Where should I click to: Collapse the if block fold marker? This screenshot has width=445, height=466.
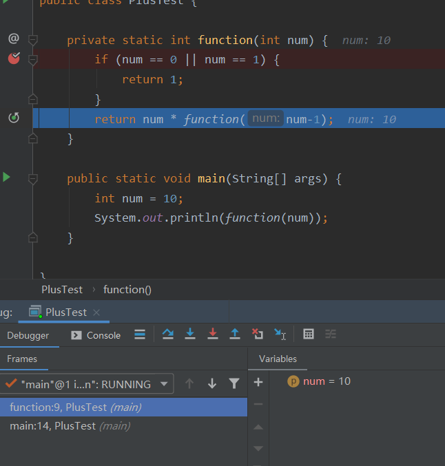pos(33,60)
